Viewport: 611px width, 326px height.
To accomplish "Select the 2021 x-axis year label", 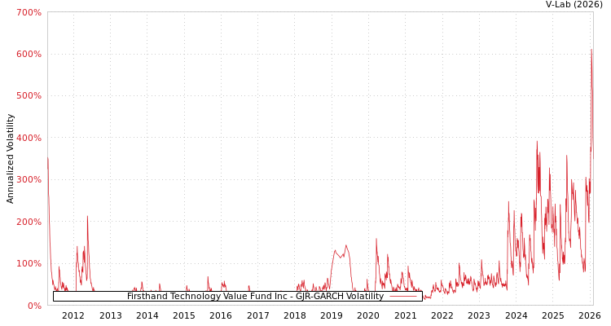I will pyautogui.click(x=405, y=315).
